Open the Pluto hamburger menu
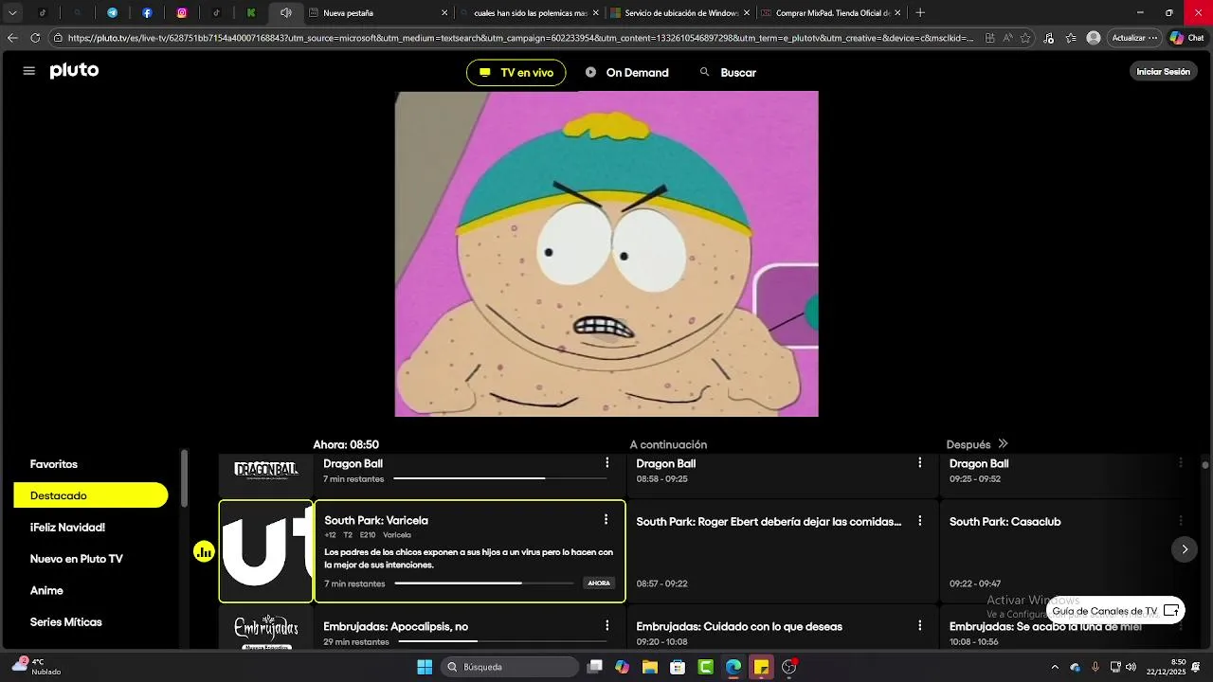 pyautogui.click(x=28, y=71)
